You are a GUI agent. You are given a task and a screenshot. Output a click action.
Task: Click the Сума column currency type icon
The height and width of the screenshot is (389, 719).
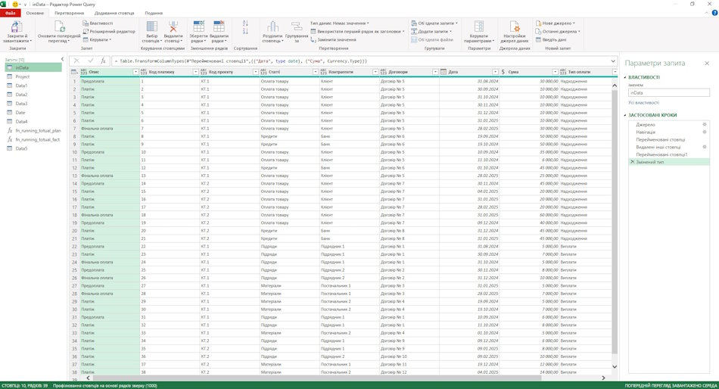point(503,72)
